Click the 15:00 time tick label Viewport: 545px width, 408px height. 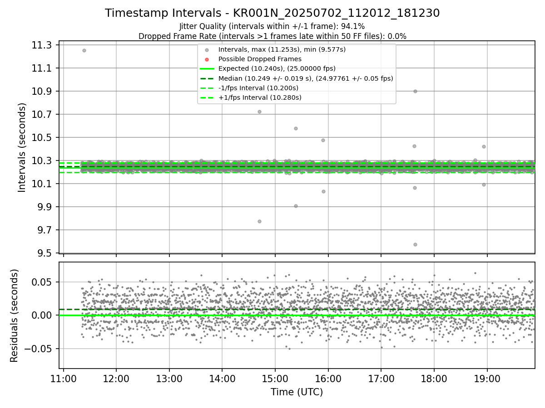pos(275,378)
